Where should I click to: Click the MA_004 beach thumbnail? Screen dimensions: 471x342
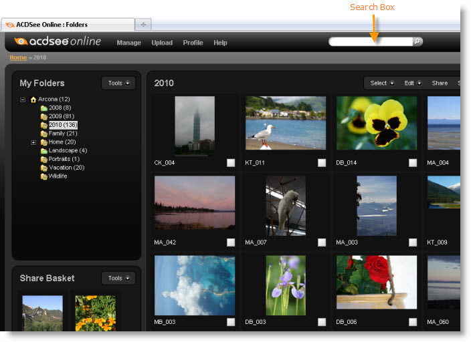click(444, 123)
